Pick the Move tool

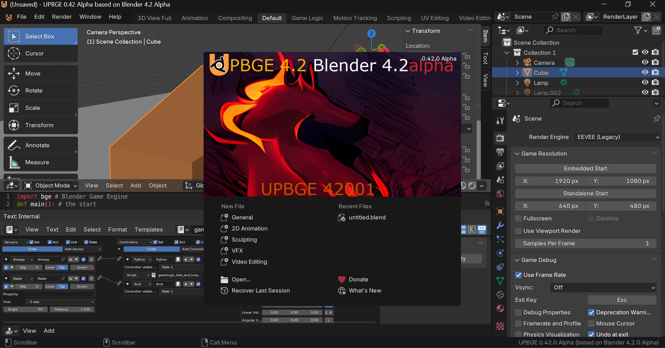coord(41,73)
